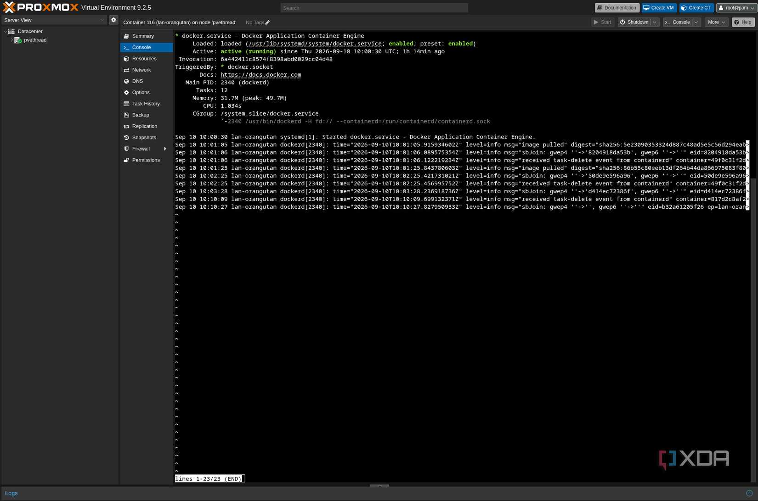
Task: Click the Permissions unlock icon
Action: pyautogui.click(x=126, y=160)
